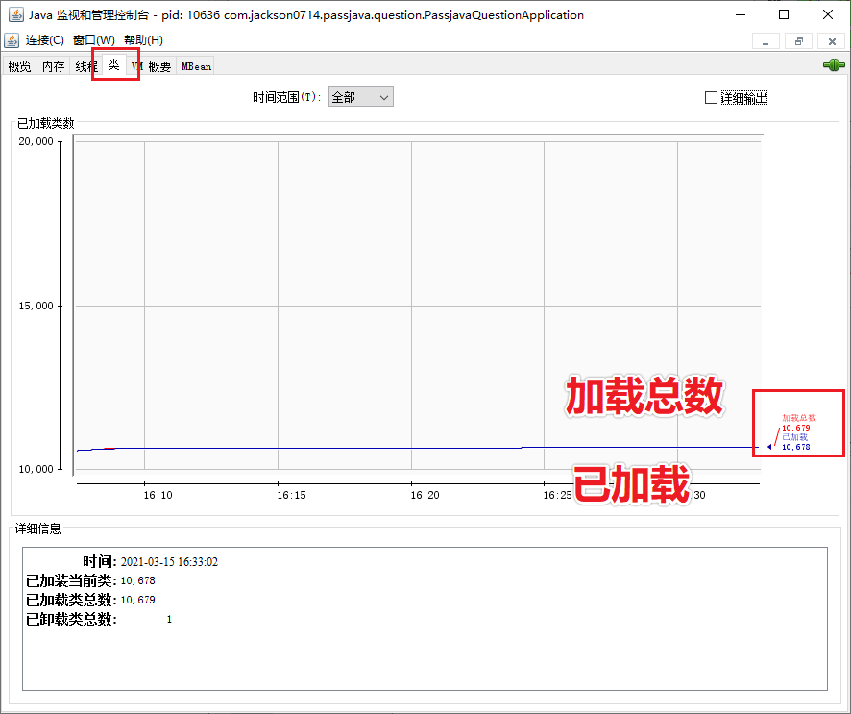Viewport: 851px width, 714px height.
Task: Switch to the 概览 tab
Action: click(x=18, y=65)
